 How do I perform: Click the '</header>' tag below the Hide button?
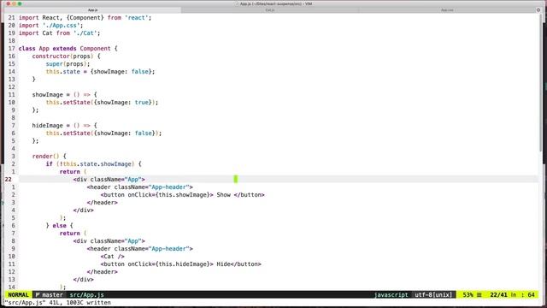click(103, 271)
